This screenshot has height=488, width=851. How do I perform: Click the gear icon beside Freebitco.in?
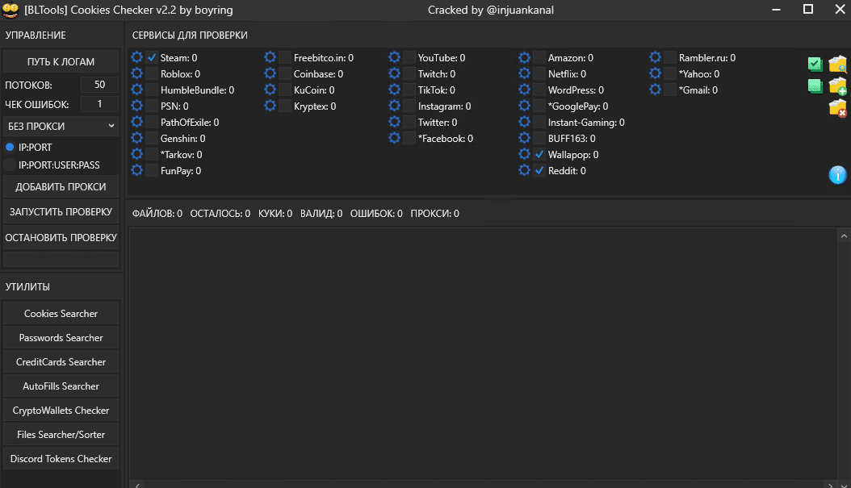tap(270, 57)
